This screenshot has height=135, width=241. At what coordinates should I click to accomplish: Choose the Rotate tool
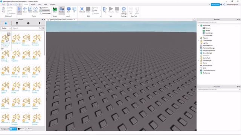point(35,10)
